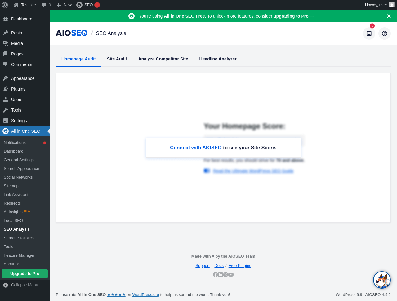
Task: Click the Posts pushpin icon
Action: [x=6, y=33]
